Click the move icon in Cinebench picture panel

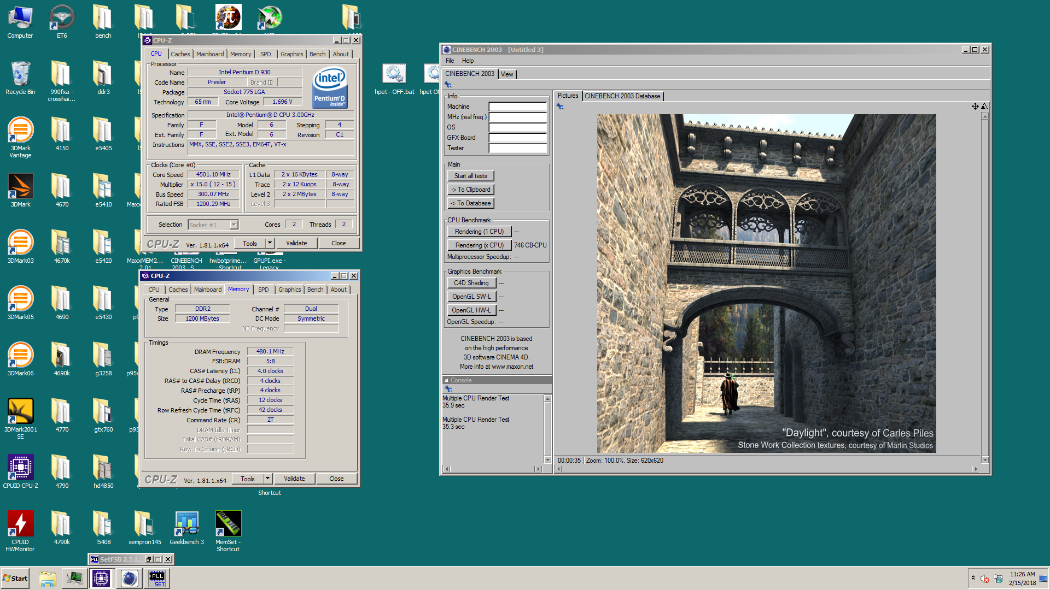[x=975, y=107]
